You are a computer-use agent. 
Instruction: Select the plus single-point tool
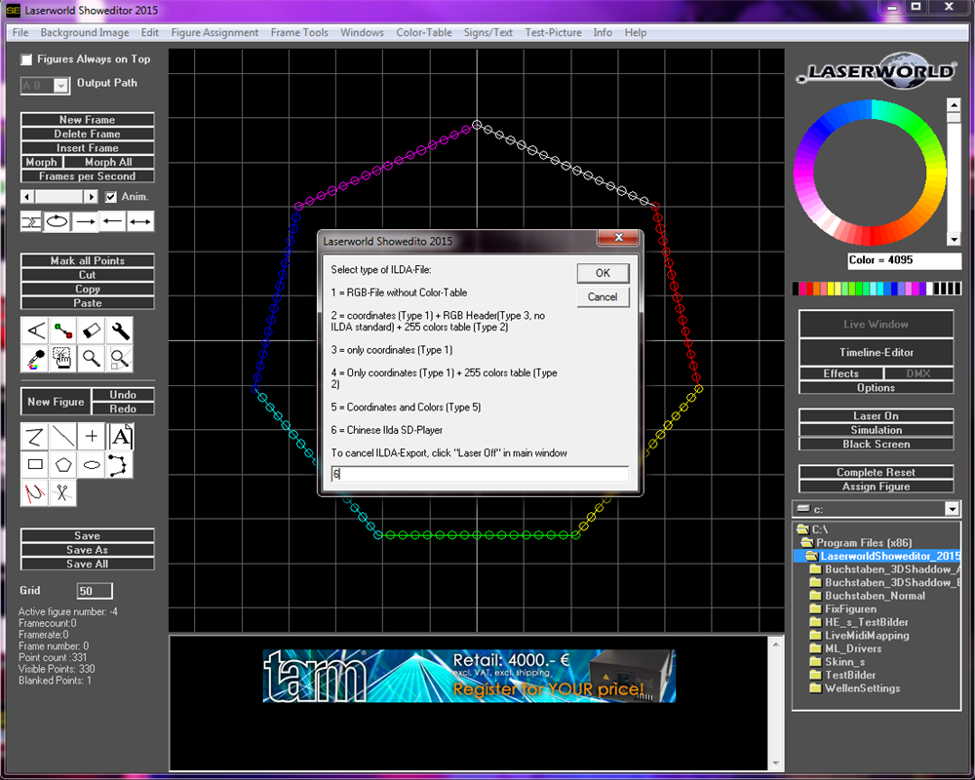point(92,437)
